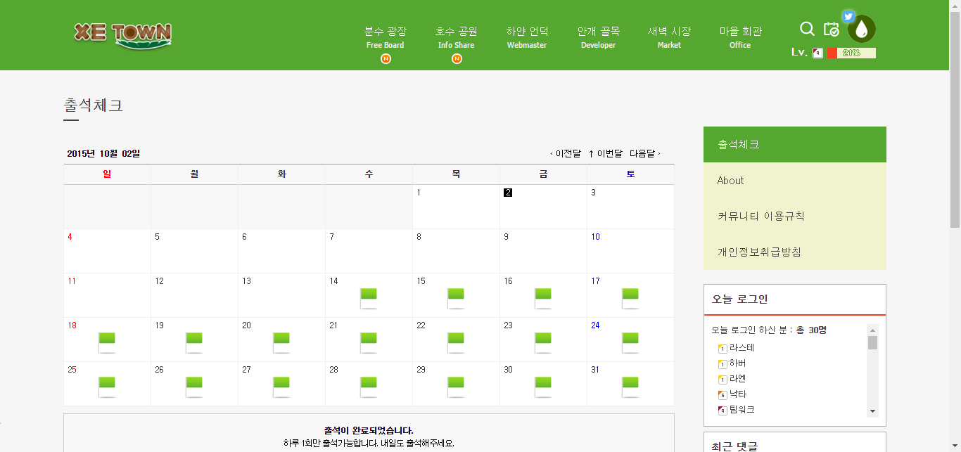Open 개인정보취급방침 sidebar item

(795, 252)
